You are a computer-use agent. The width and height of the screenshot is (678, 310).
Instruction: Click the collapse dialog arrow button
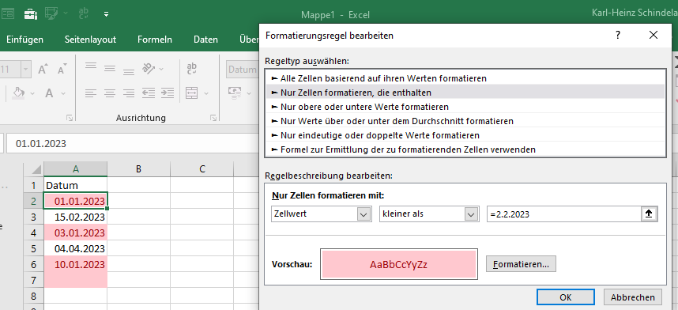pos(649,214)
